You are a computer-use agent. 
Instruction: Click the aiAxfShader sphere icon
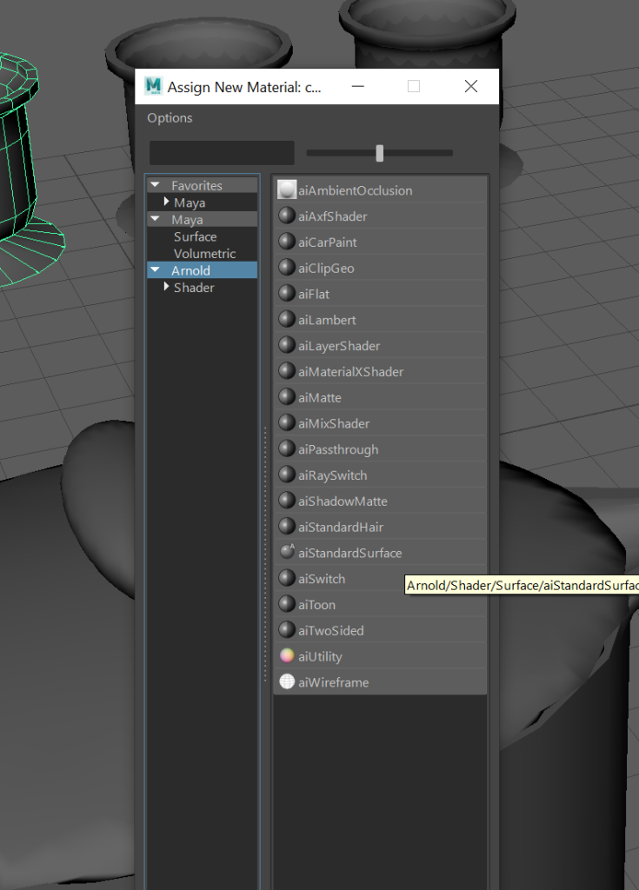coord(287,216)
